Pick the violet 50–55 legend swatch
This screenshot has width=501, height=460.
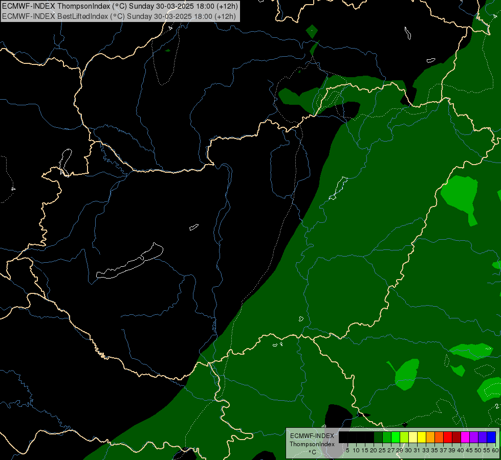483,437
